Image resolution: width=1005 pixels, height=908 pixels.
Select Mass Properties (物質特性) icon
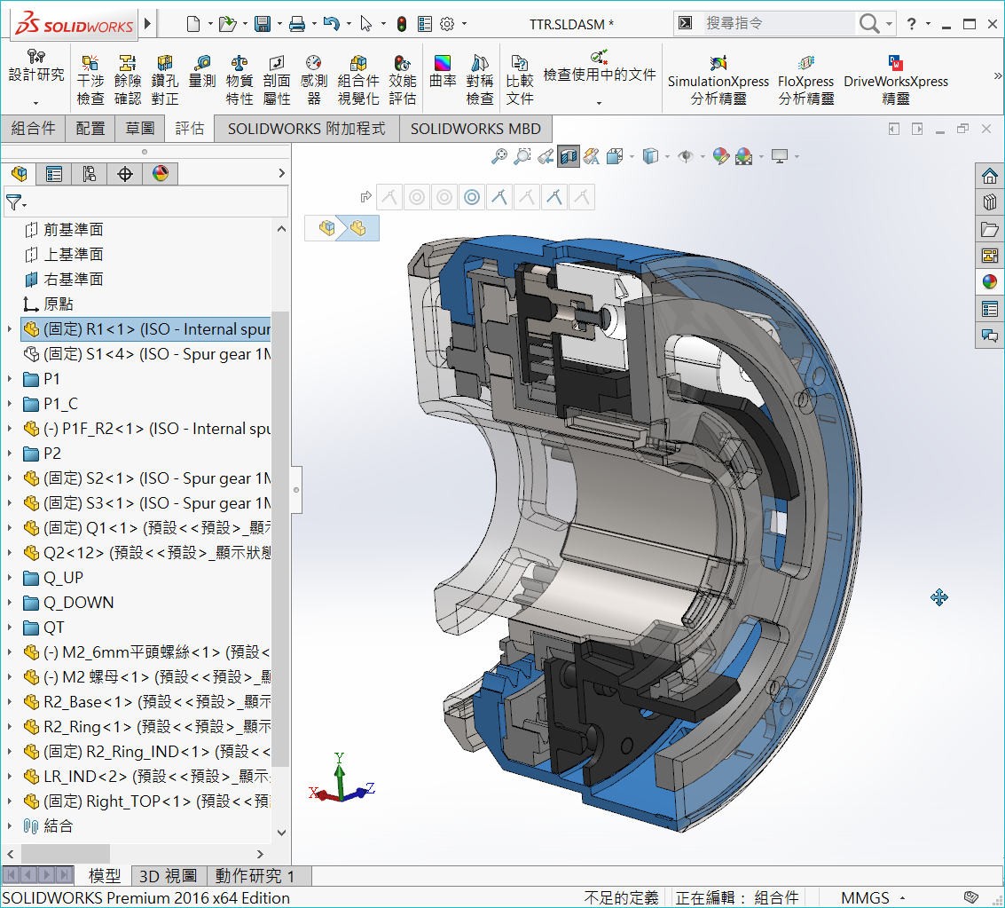[239, 80]
